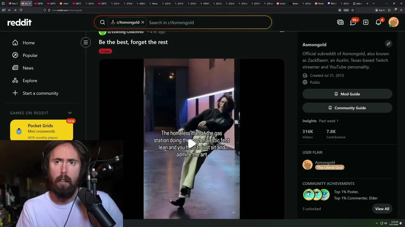Click the create post plus icon
The width and height of the screenshot is (405, 227).
point(366,22)
